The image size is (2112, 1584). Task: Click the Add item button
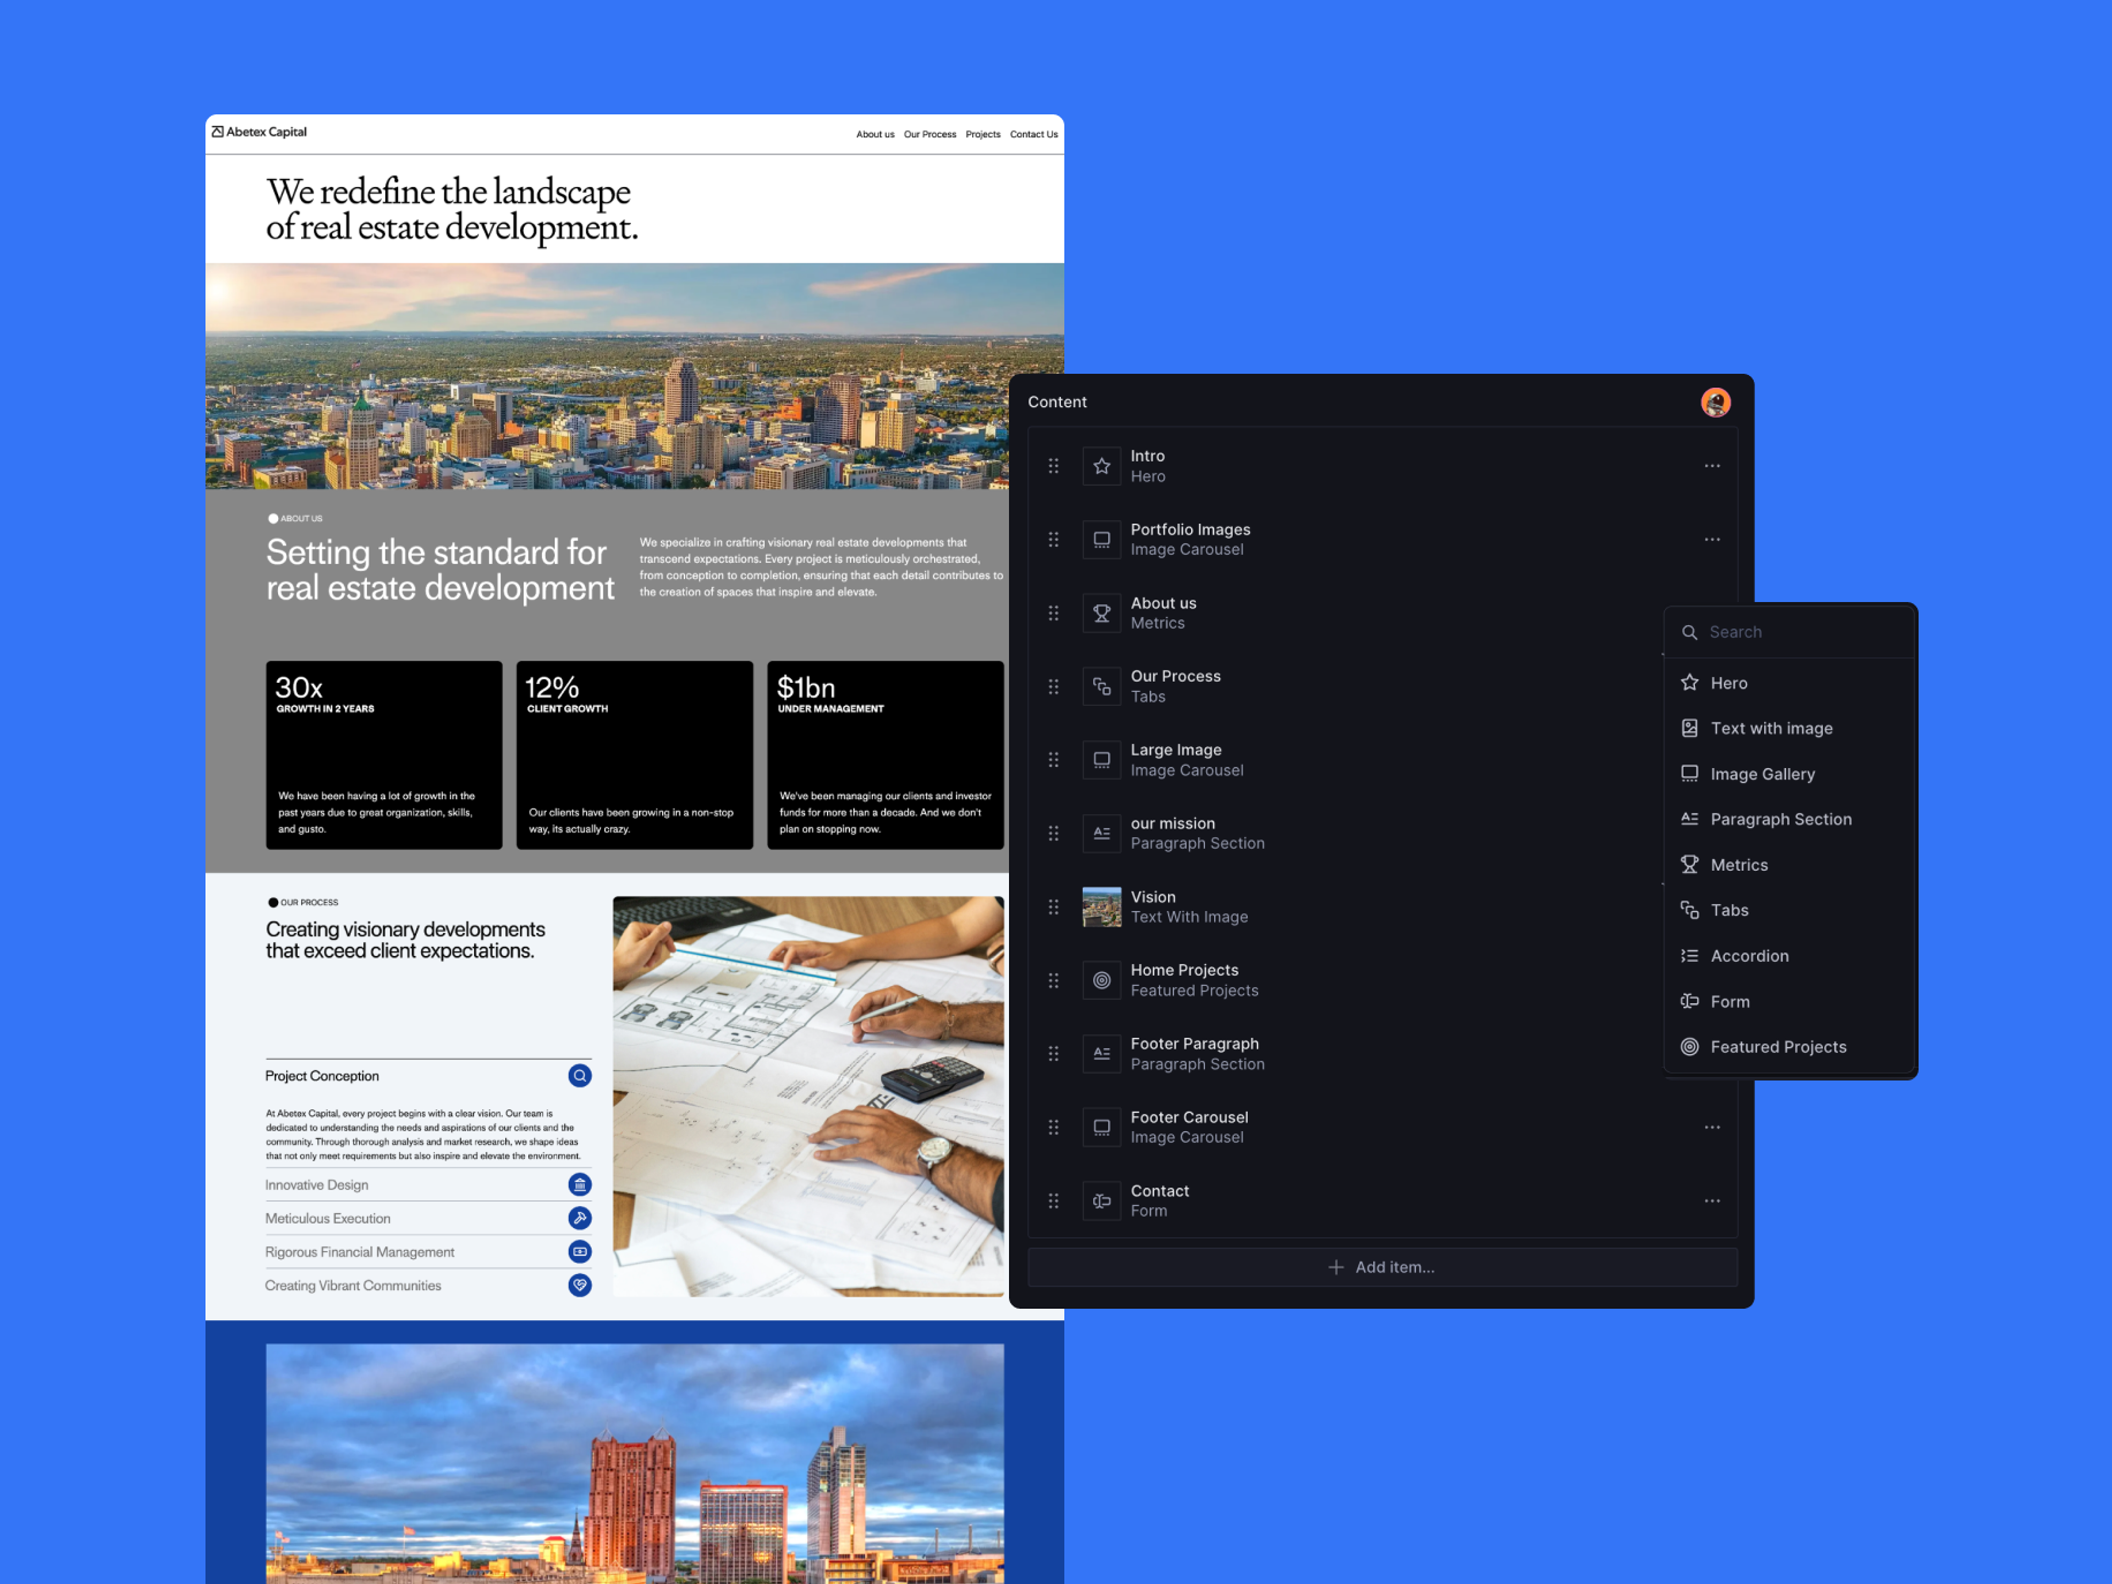[x=1382, y=1267]
